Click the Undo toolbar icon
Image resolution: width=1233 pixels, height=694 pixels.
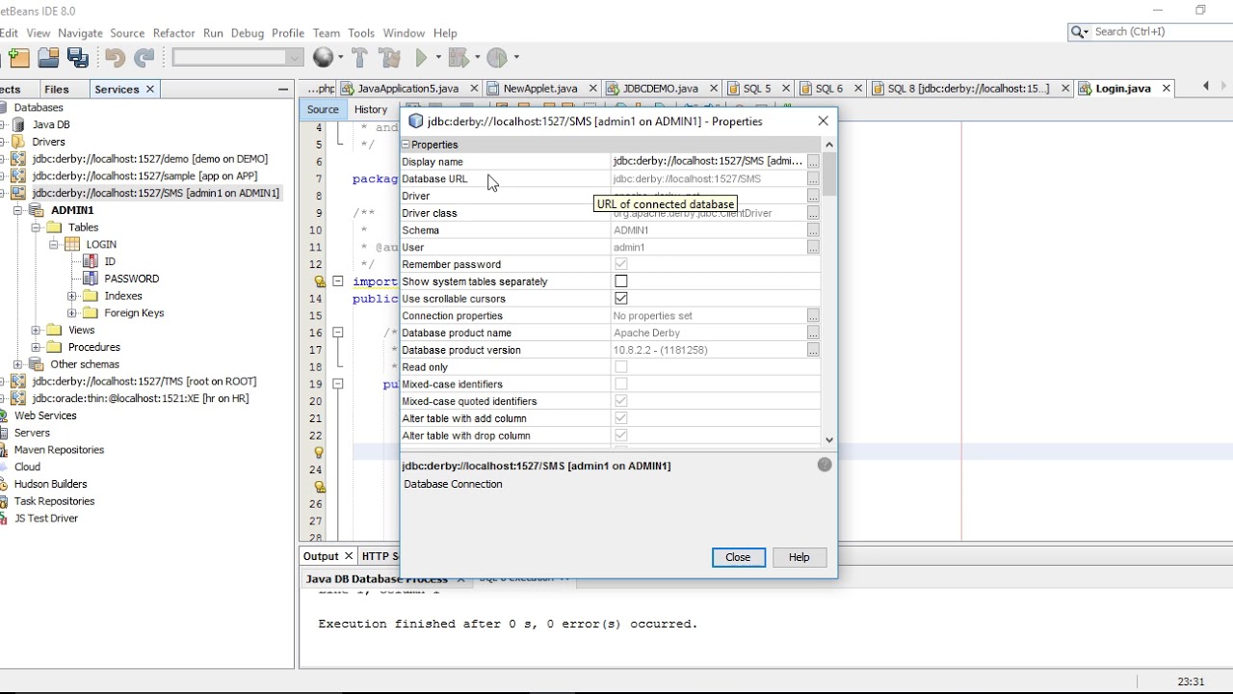click(x=115, y=58)
